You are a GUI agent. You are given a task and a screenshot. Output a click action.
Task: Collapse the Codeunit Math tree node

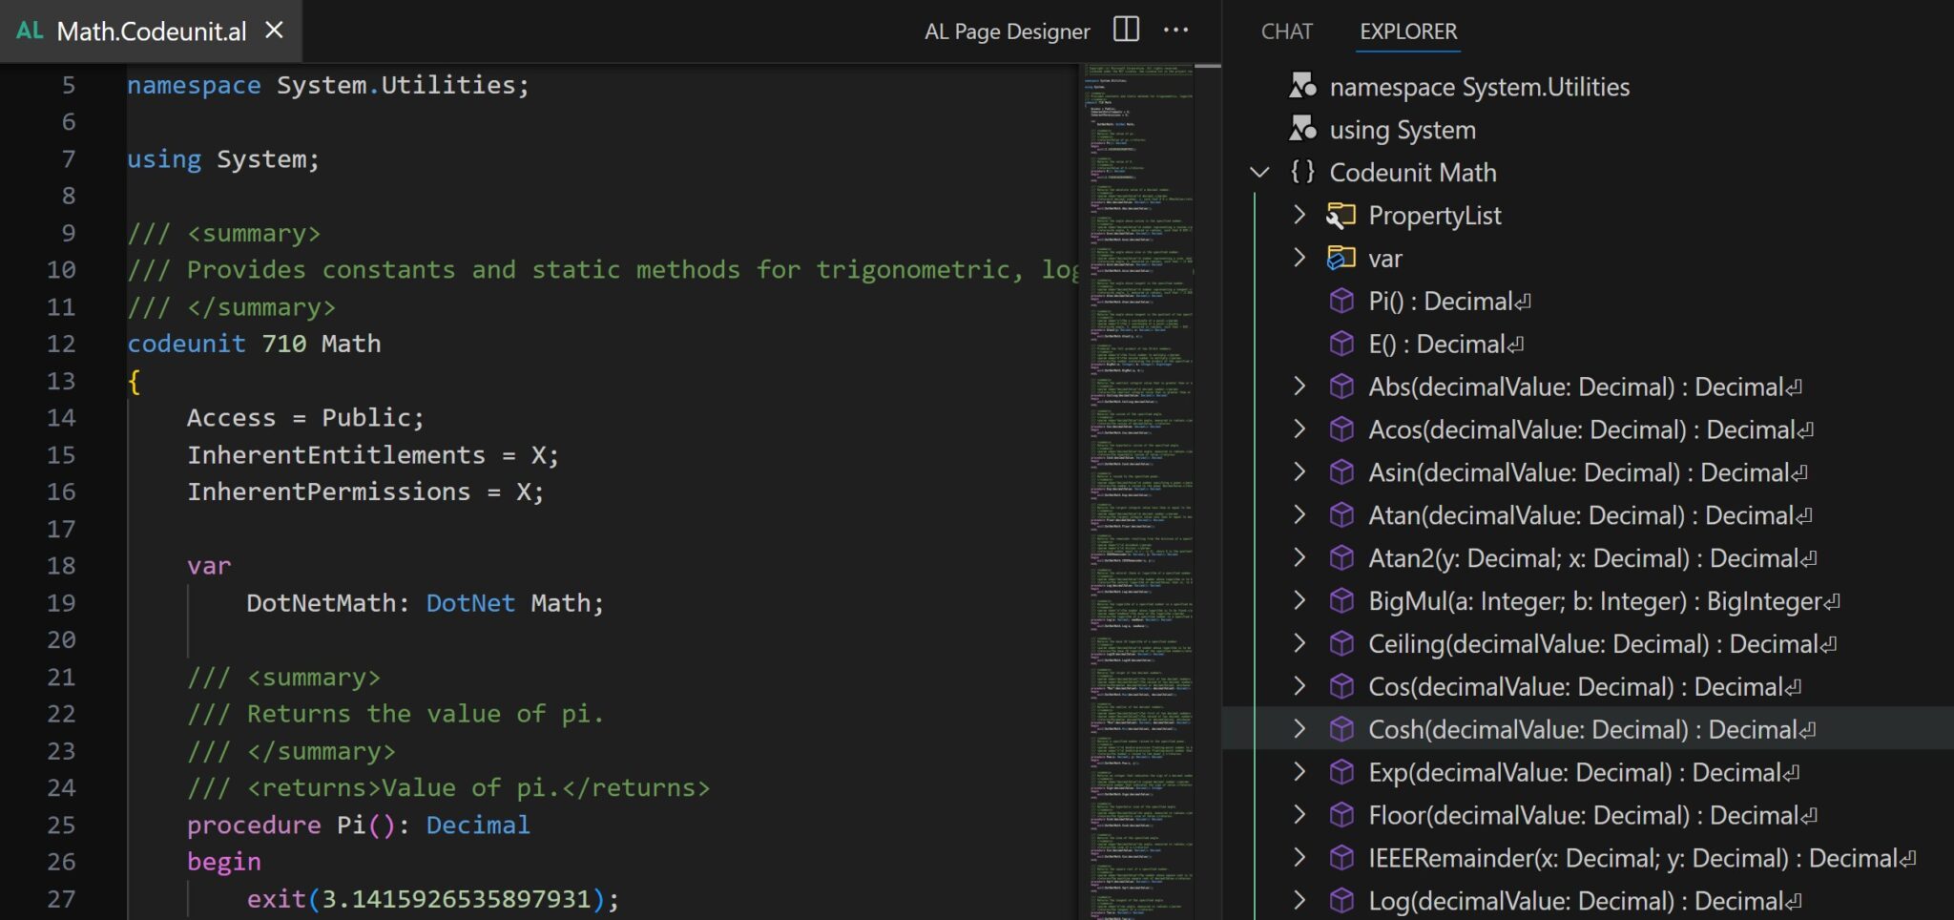[1259, 172]
